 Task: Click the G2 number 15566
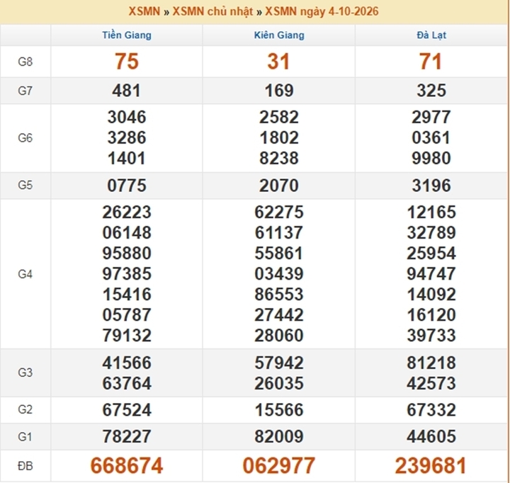click(279, 410)
